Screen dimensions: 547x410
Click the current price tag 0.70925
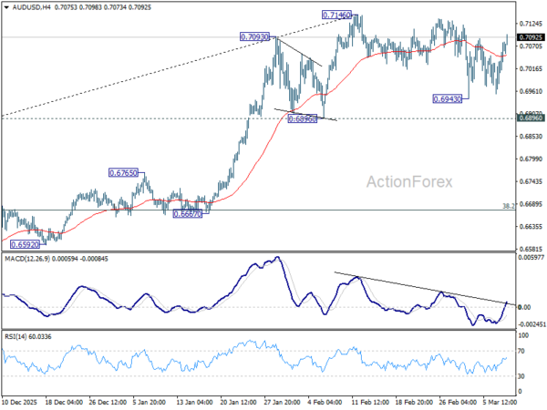[531, 37]
